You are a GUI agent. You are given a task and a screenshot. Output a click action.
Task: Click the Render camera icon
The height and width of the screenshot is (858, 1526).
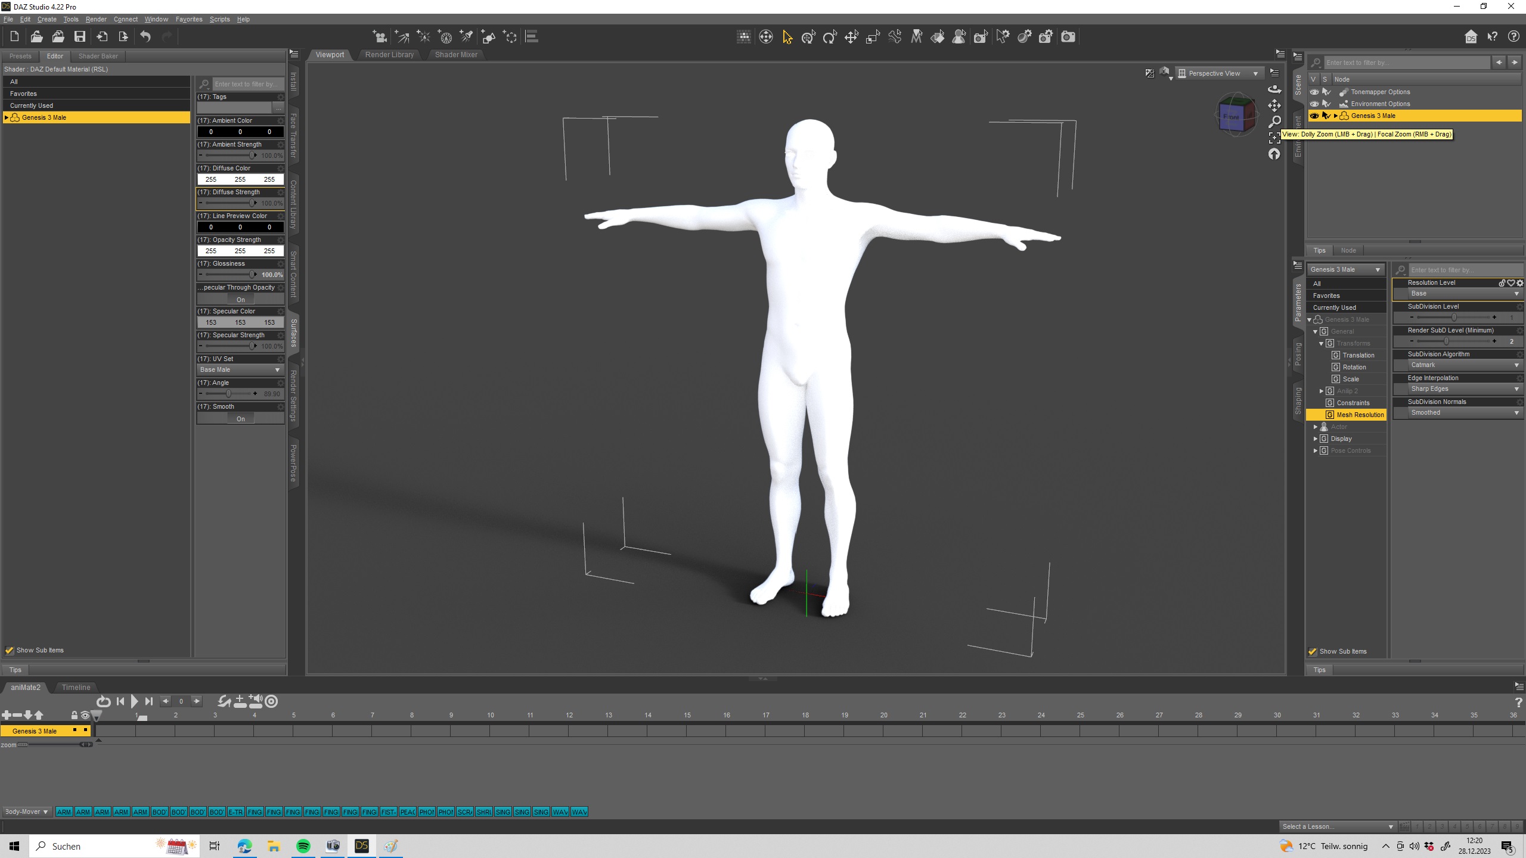click(1068, 37)
